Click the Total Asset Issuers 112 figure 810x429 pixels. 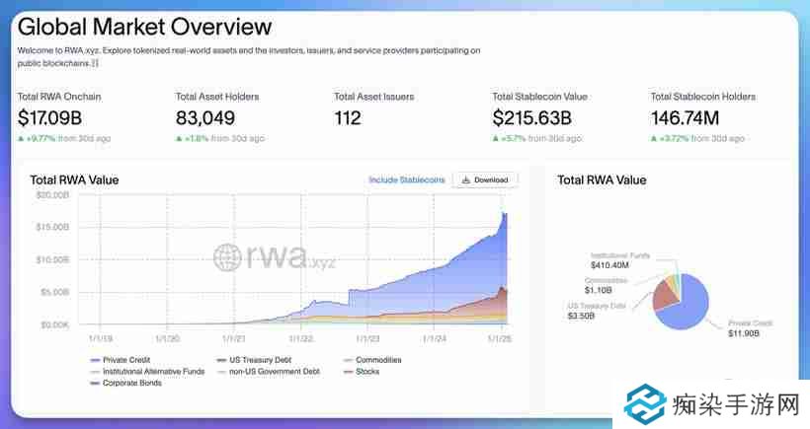point(348,118)
